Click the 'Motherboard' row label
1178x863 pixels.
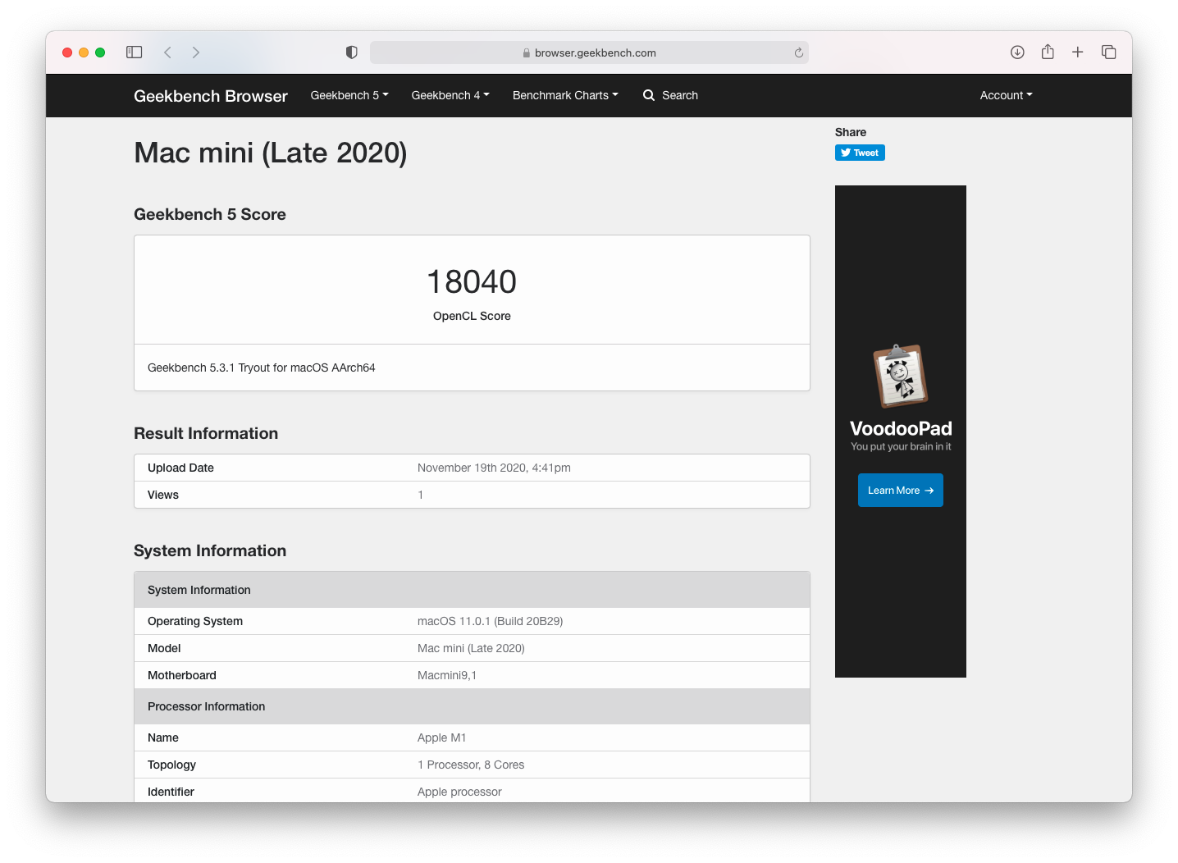182,675
